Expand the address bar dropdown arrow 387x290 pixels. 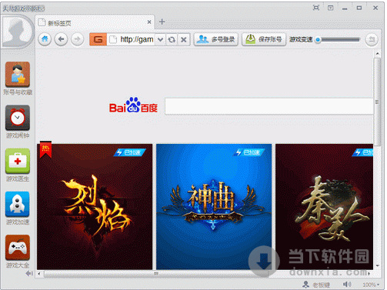coord(160,39)
